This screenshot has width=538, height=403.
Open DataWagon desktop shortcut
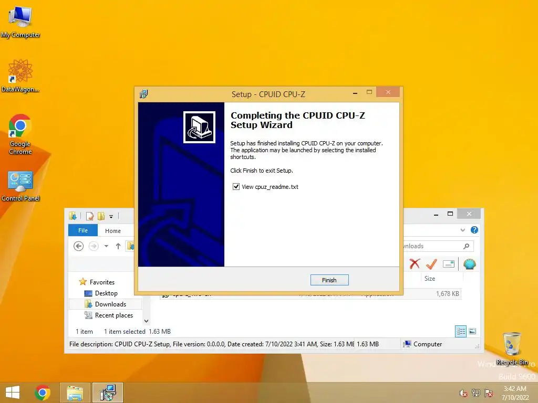click(x=20, y=76)
